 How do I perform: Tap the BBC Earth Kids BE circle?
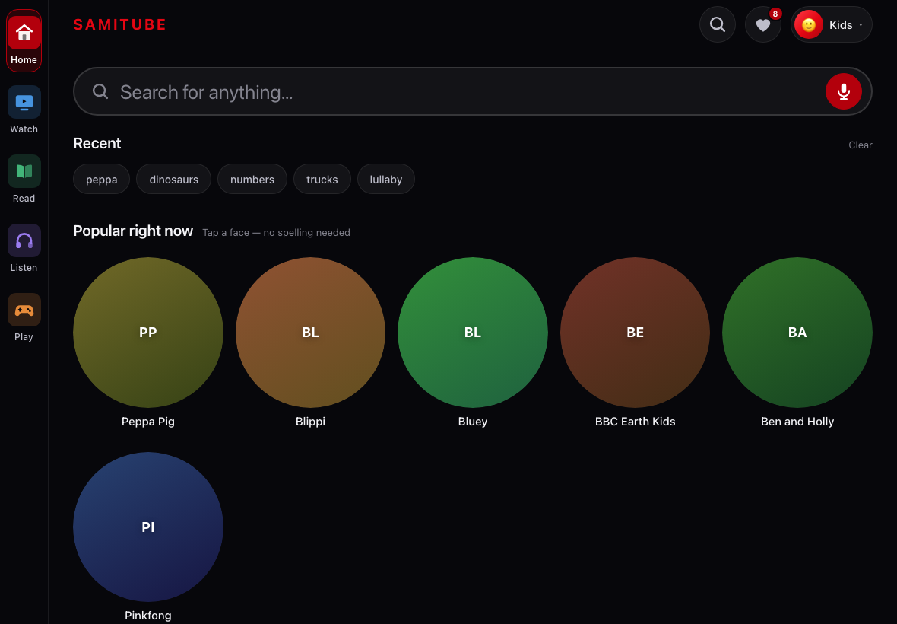(635, 332)
